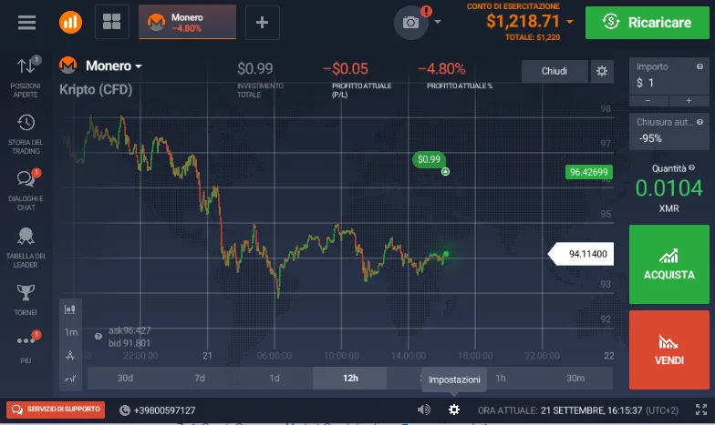Toggle the sound speaker icon
Screen dimensions: 715x425
click(423, 410)
